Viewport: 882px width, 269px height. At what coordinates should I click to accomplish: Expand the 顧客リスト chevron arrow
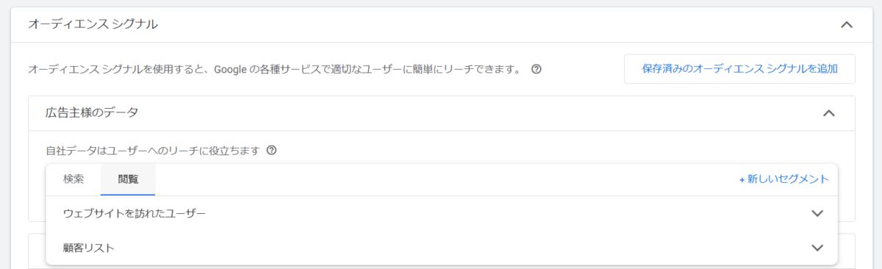[x=817, y=248]
